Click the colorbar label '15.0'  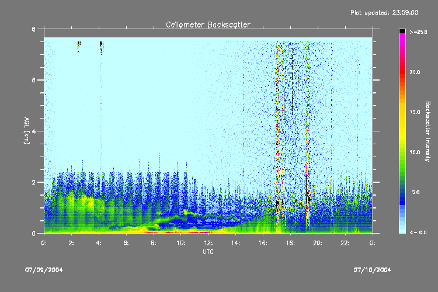(415, 112)
